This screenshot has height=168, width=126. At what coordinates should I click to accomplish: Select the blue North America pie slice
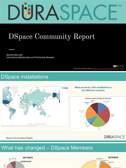102,108
